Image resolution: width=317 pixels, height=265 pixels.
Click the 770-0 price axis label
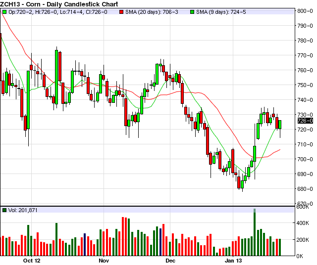[305, 55]
